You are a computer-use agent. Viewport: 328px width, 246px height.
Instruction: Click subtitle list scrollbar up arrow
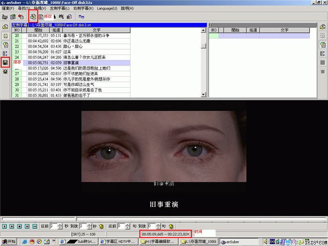click(203, 30)
